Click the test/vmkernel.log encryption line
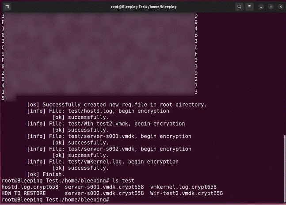 pos(103,162)
